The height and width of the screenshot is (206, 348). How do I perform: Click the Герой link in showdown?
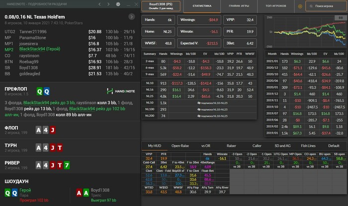click(x=25, y=190)
